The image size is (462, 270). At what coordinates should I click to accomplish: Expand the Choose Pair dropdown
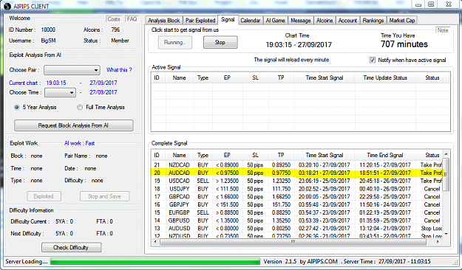(x=72, y=70)
